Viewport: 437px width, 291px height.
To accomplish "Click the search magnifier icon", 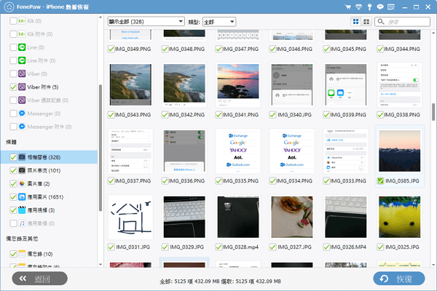I will (x=381, y=22).
